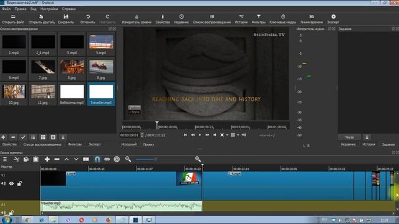The image size is (399, 224).
Task: Skip to the start of the video
Action: (x=185, y=135)
